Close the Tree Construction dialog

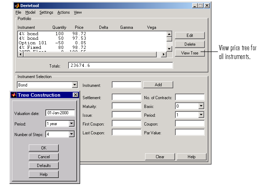pos(76,95)
